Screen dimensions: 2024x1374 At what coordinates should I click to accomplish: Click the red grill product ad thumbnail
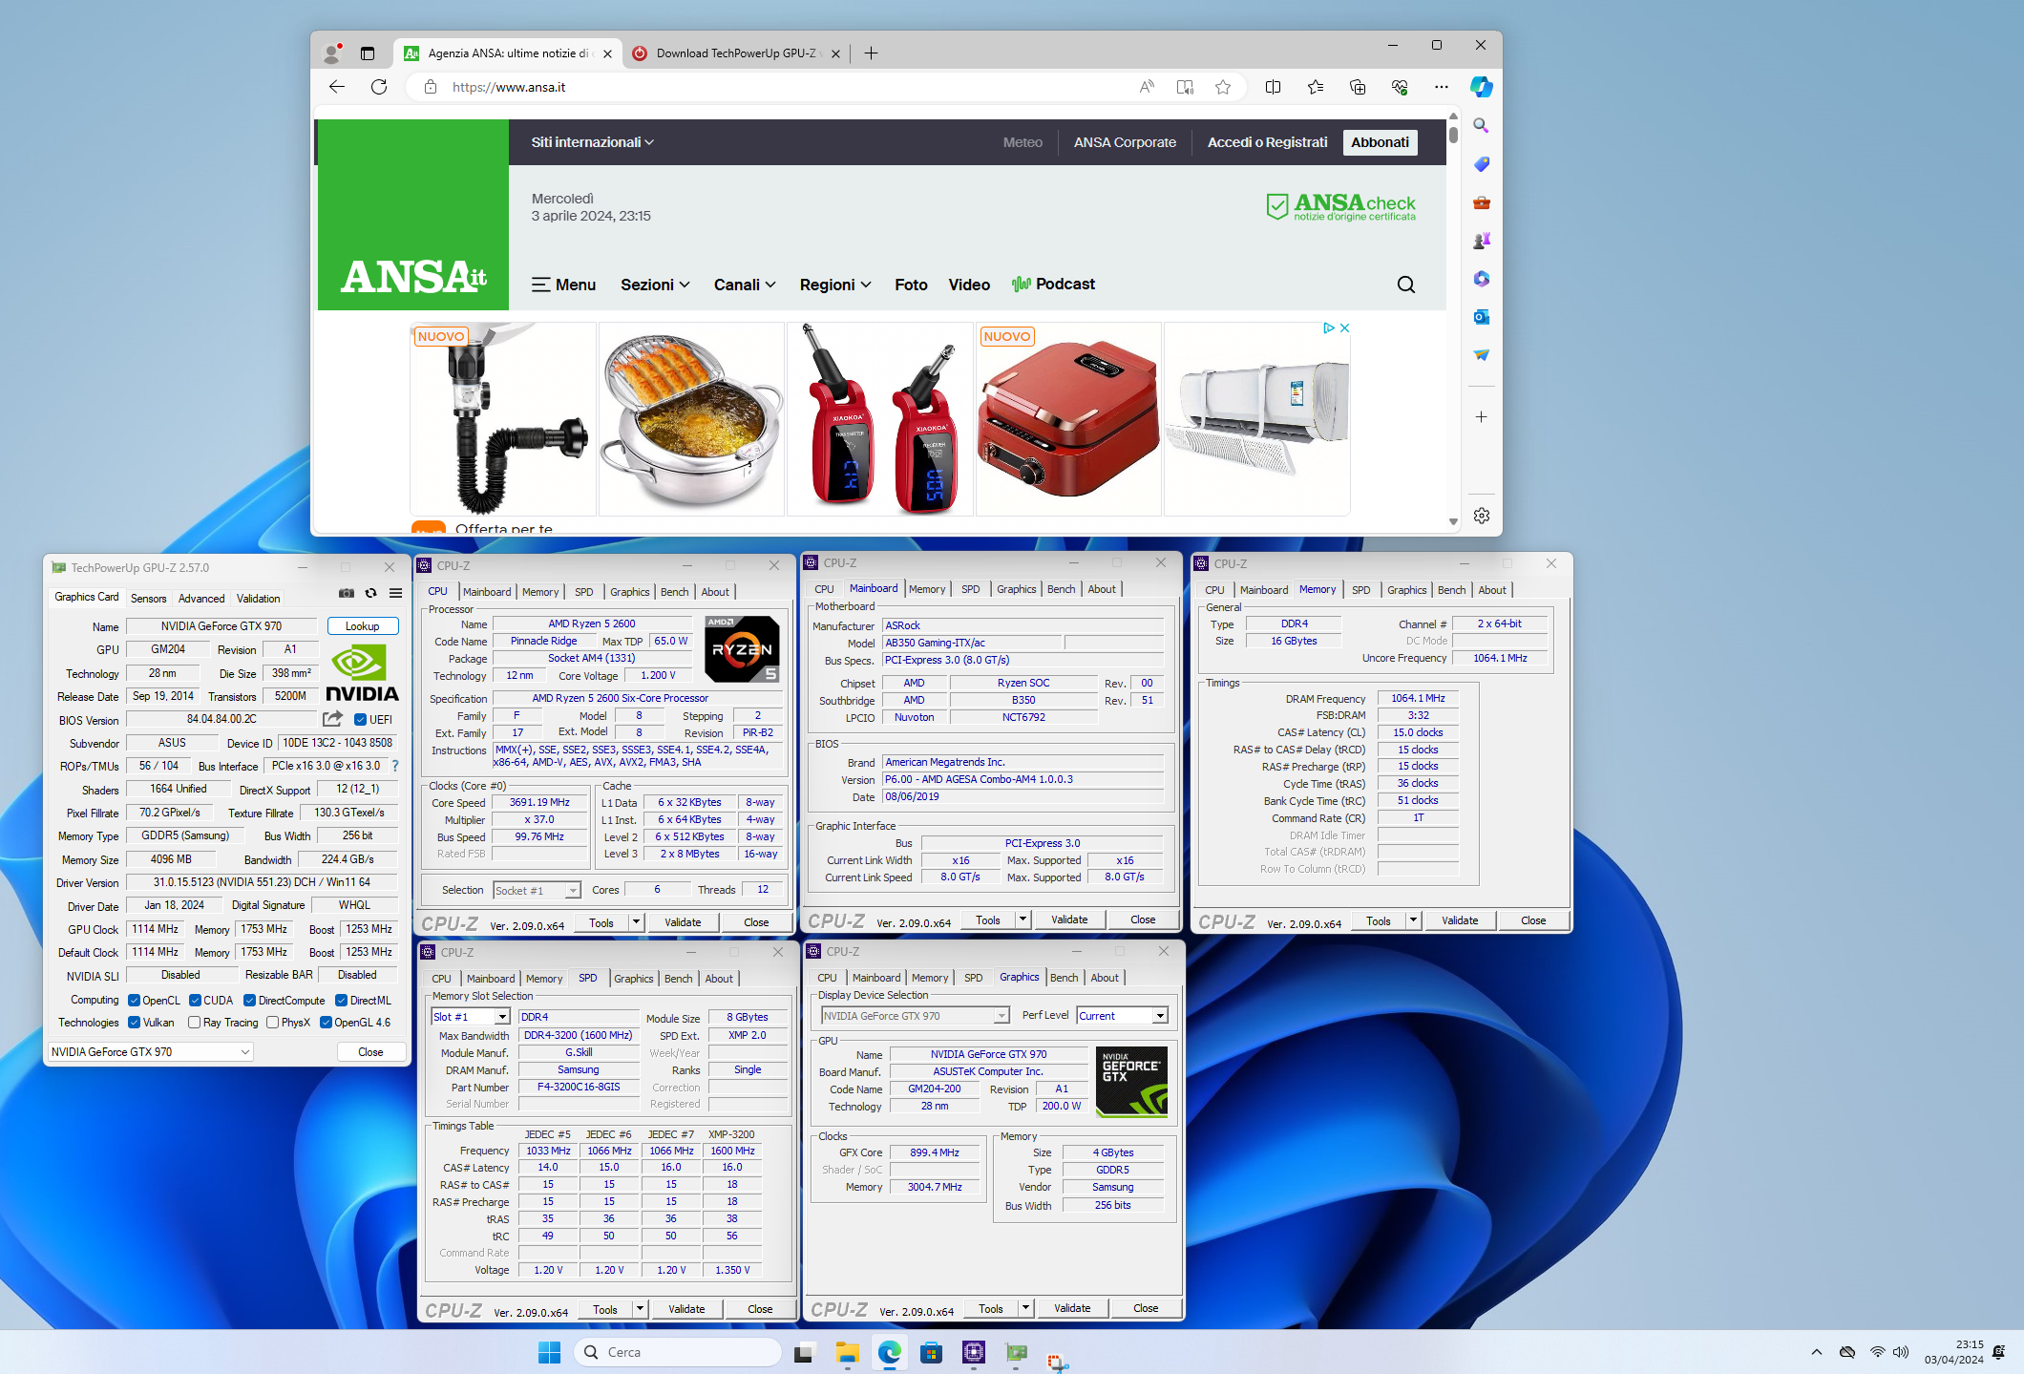(1067, 419)
